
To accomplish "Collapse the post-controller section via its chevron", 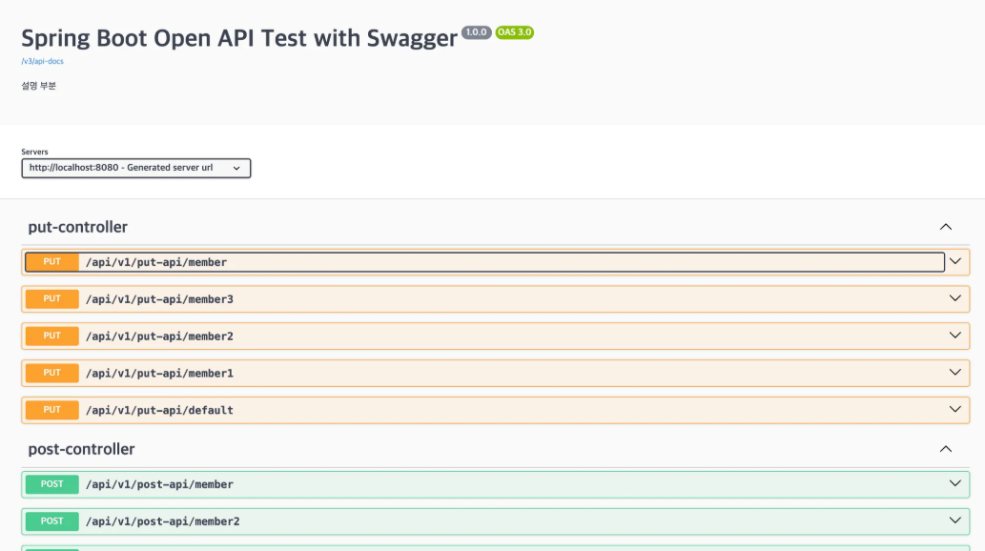I will coord(945,449).
